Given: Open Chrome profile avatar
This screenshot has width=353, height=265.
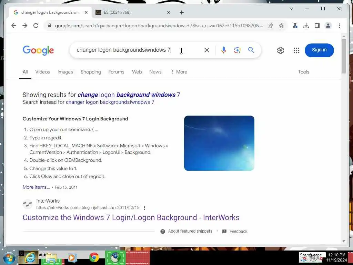Looking at the screenshot, I should point(328,26).
